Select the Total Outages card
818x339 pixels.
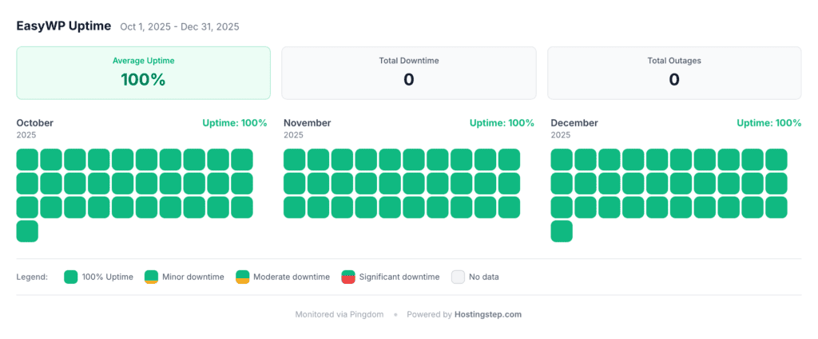point(673,73)
